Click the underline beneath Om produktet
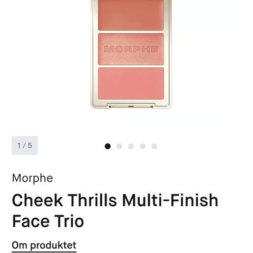 (x=44, y=252)
